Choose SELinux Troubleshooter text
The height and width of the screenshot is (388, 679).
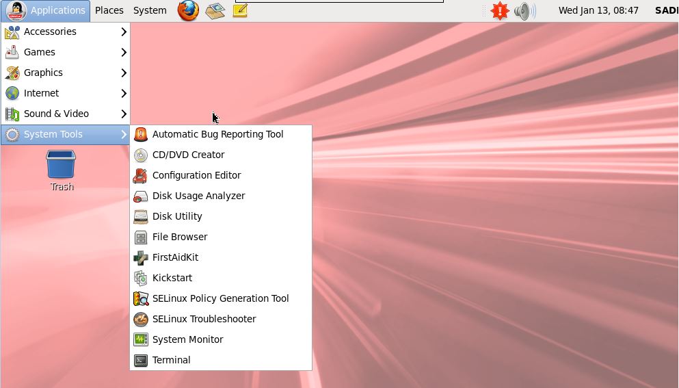coord(204,319)
